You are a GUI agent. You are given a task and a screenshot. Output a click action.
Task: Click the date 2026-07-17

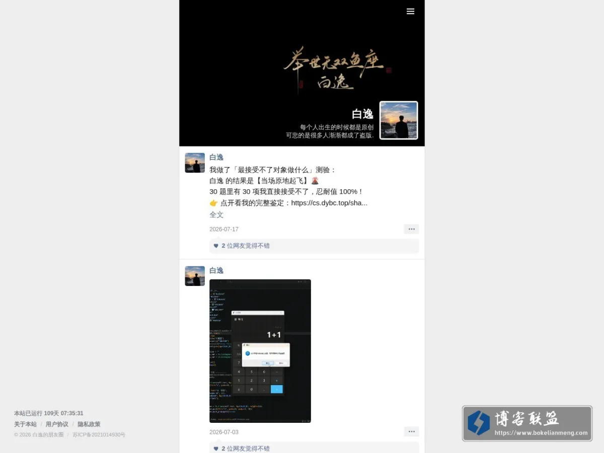click(224, 229)
